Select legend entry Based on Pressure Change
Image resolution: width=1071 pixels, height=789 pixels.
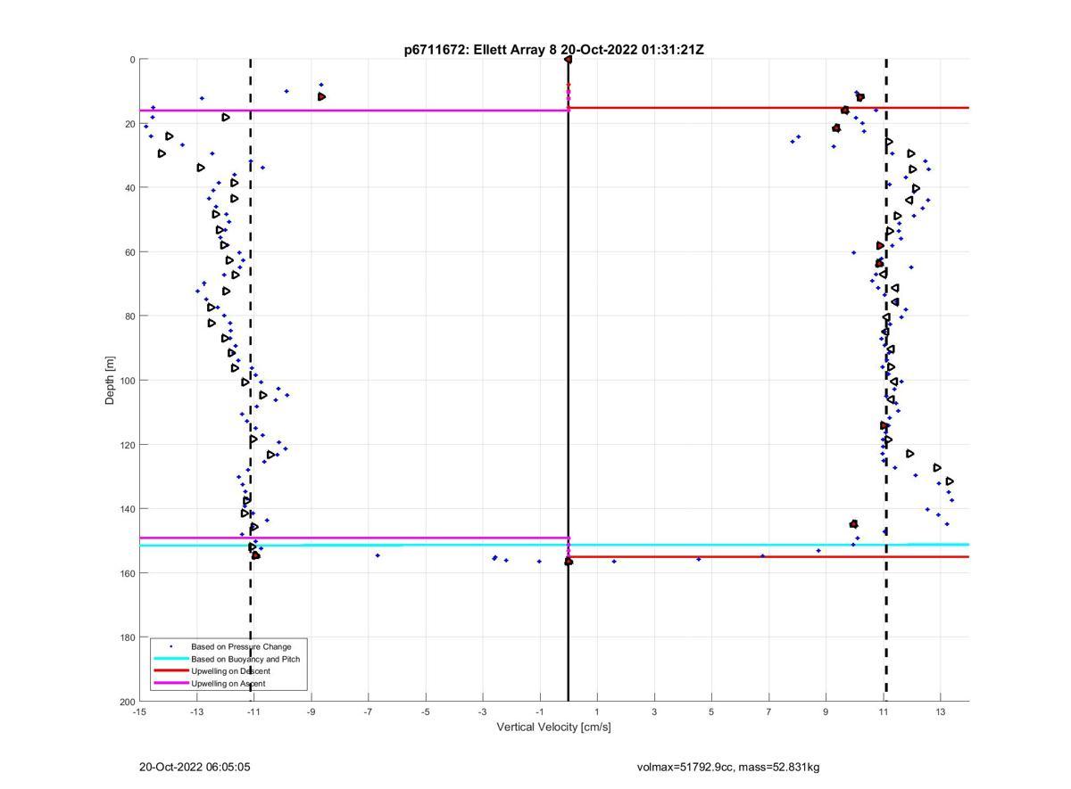241,646
